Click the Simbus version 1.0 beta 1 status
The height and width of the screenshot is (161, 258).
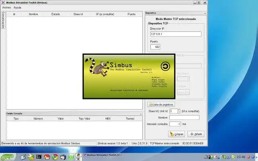(113, 143)
